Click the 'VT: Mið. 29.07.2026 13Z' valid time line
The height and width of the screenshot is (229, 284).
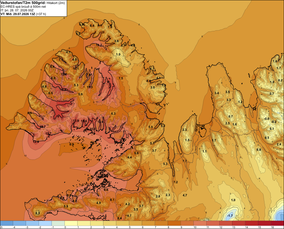tap(18, 14)
